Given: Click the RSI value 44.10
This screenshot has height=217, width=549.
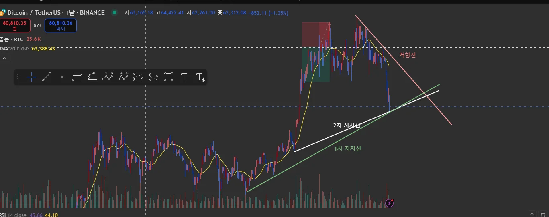Looking at the screenshot, I should (51, 215).
